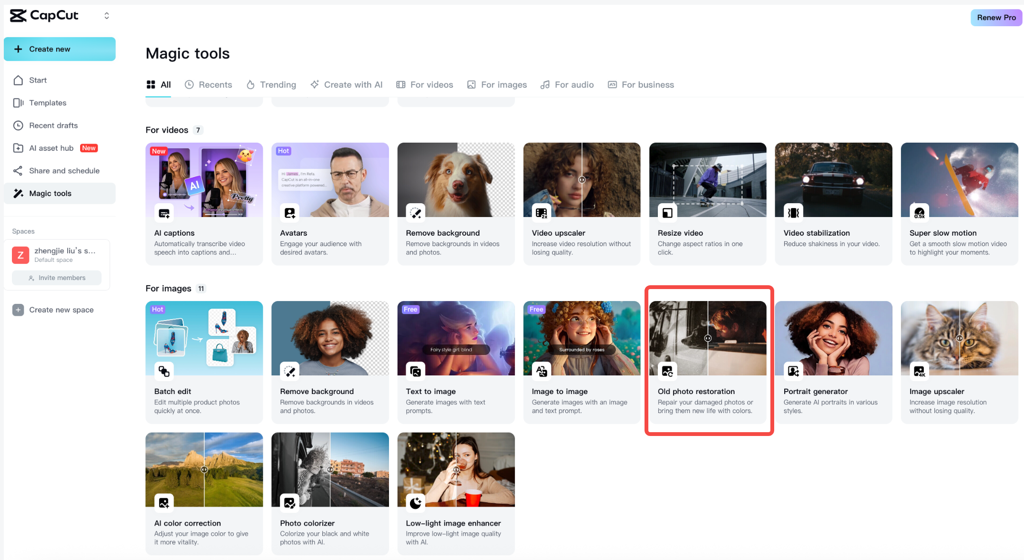Open the Resize video tool icon
Screen dimensions: 1024x560
click(x=667, y=213)
